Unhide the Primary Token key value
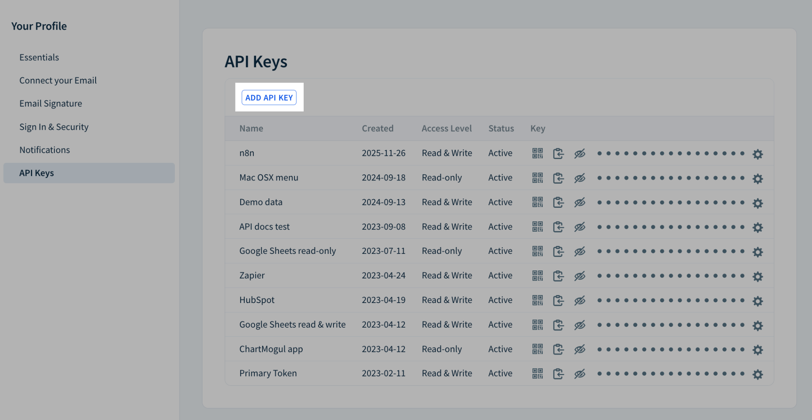Image resolution: width=812 pixels, height=420 pixels. click(x=580, y=373)
